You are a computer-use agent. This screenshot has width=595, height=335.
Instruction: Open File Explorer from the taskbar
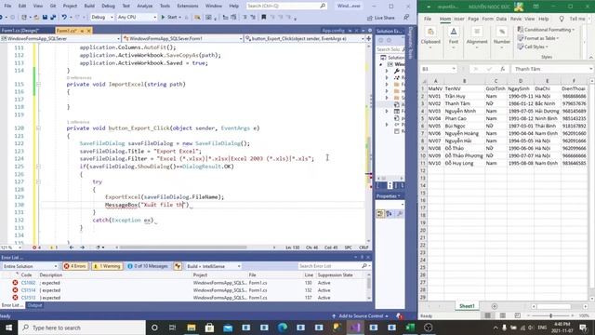(x=191, y=328)
